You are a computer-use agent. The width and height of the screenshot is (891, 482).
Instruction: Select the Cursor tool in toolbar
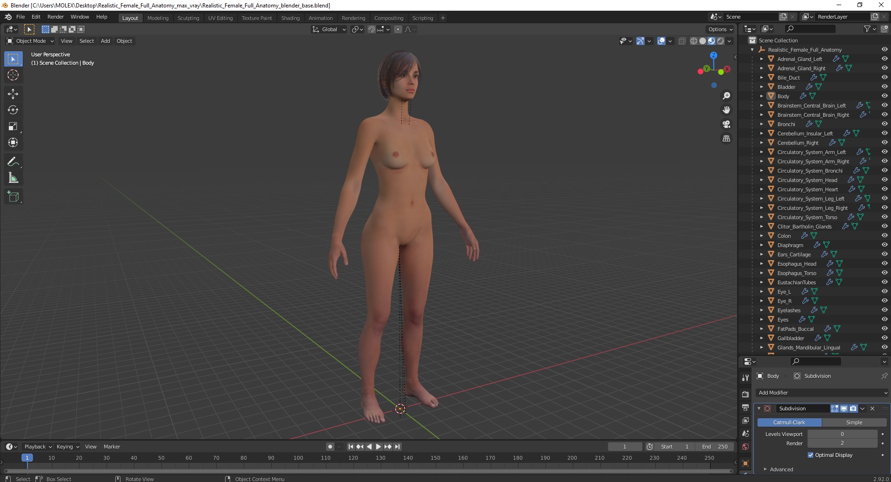[x=13, y=75]
